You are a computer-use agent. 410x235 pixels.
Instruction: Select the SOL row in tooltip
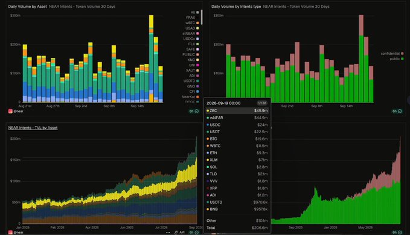[x=237, y=167]
